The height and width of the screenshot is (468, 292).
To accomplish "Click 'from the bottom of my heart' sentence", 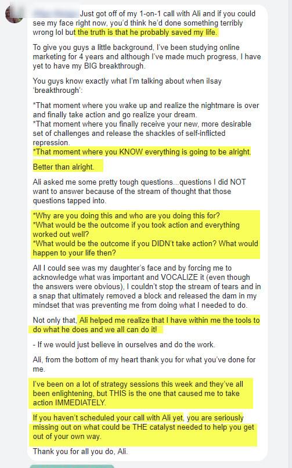I will (x=144, y=364).
